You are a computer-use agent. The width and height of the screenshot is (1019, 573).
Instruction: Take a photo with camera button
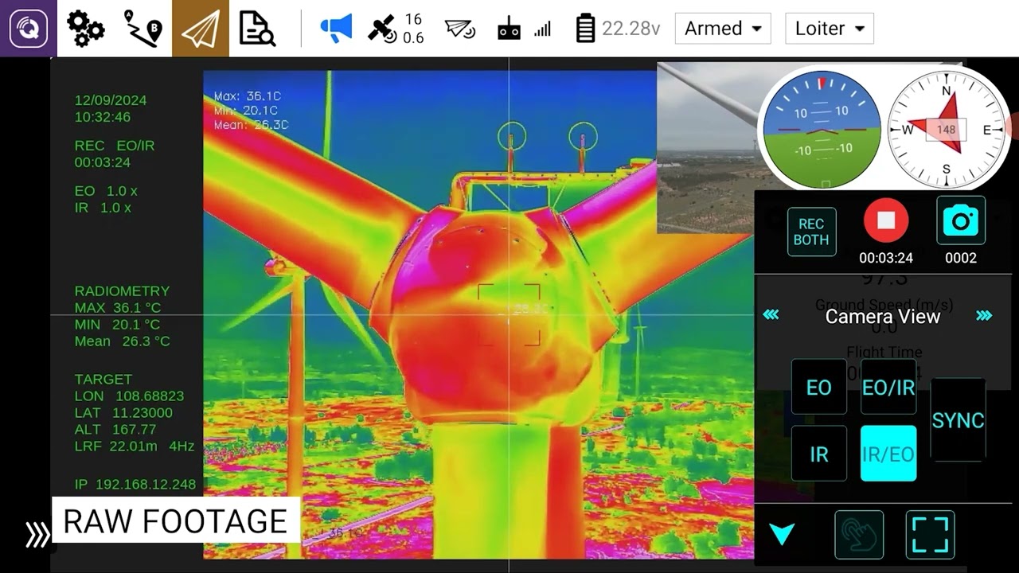coord(961,220)
